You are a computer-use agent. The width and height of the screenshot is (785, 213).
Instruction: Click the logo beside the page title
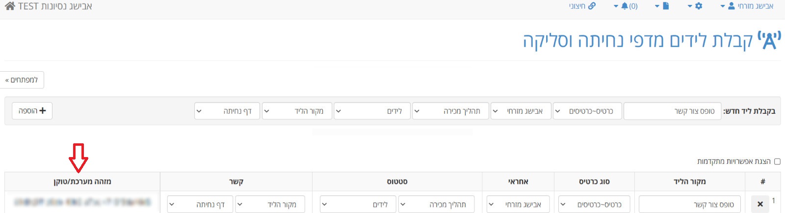769,41
